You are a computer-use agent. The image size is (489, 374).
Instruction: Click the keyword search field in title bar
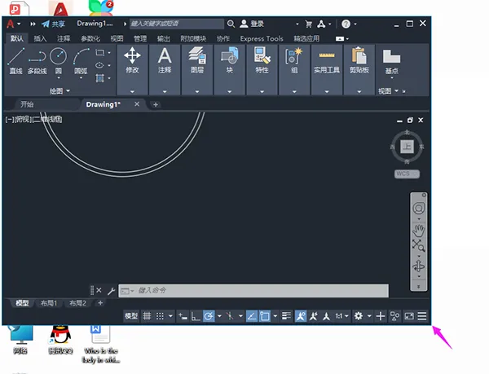pyautogui.click(x=177, y=24)
